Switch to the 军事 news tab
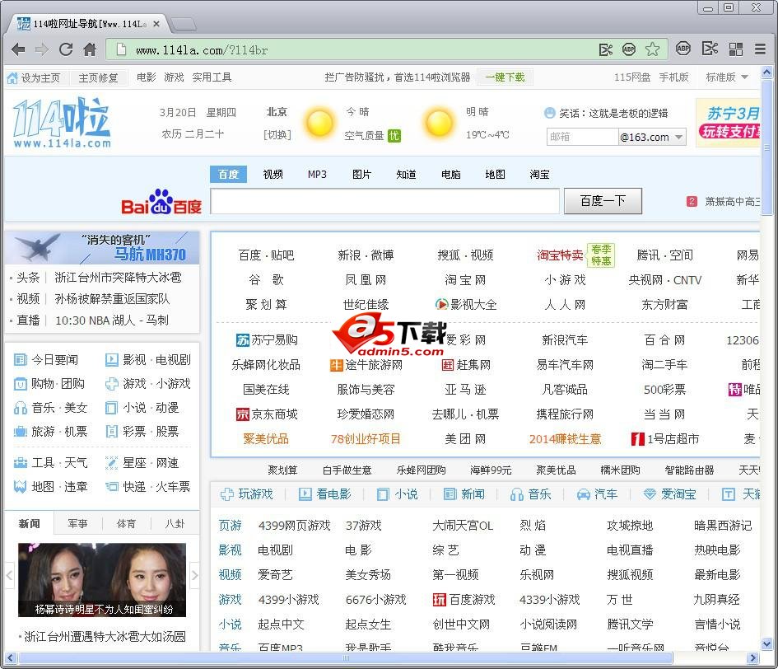778x669 pixels. click(78, 523)
